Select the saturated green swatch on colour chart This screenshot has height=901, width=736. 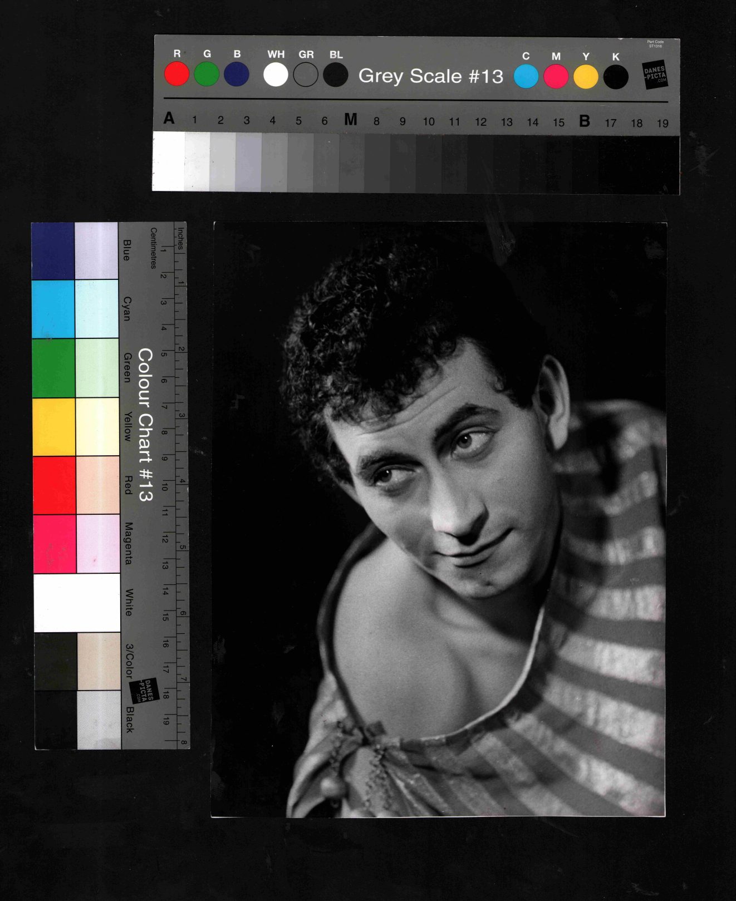[53, 368]
